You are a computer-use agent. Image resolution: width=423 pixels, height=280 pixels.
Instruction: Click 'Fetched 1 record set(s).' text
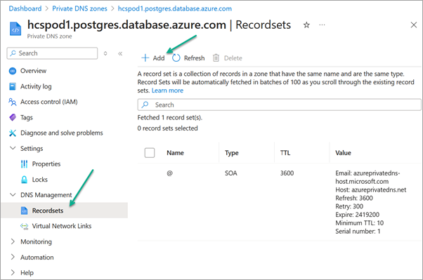[170, 118]
